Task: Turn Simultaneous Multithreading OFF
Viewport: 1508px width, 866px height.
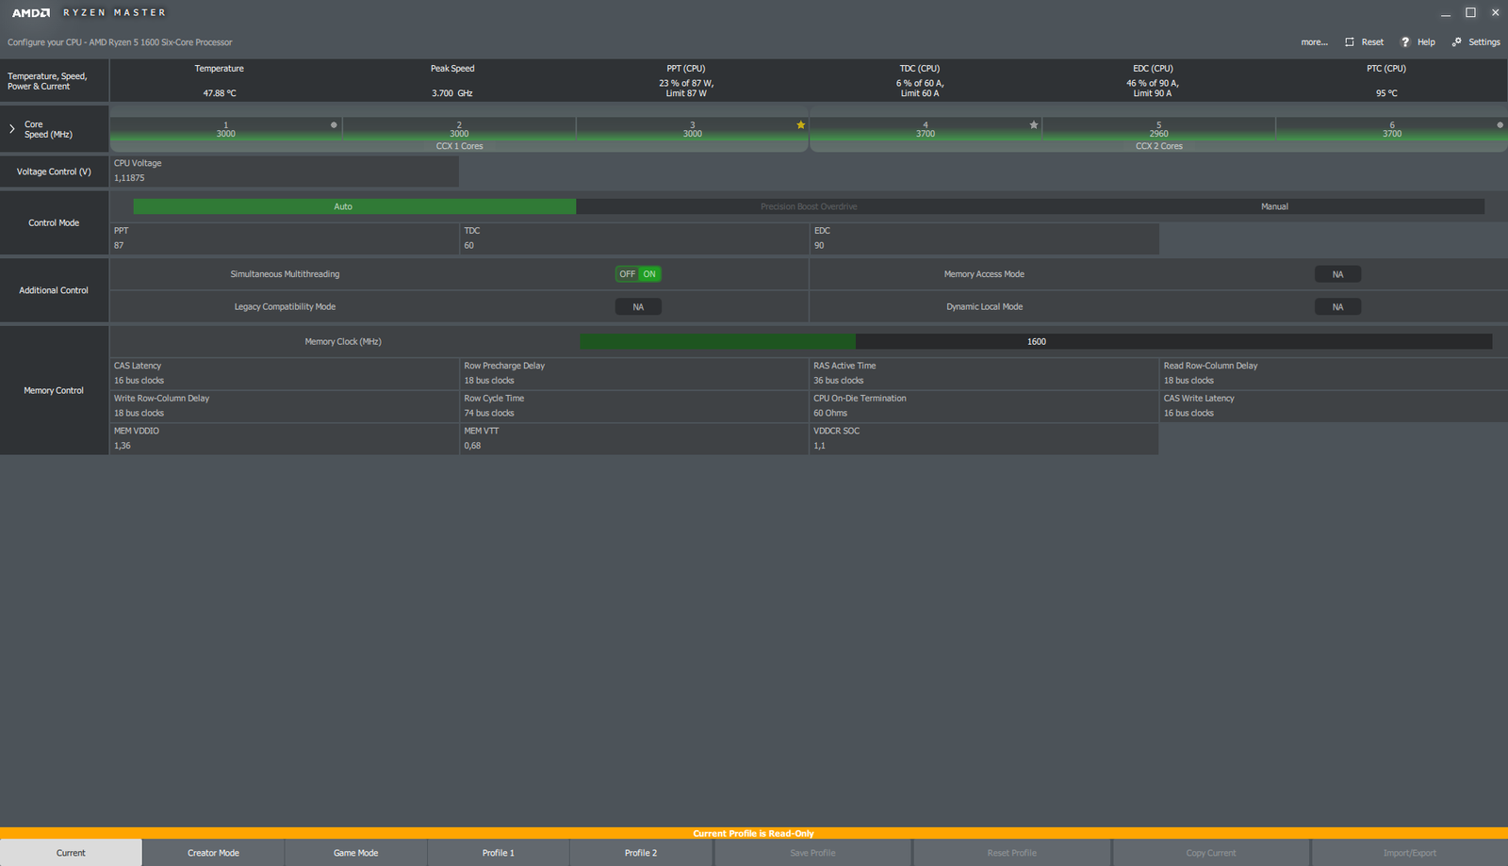Action: pyautogui.click(x=627, y=274)
